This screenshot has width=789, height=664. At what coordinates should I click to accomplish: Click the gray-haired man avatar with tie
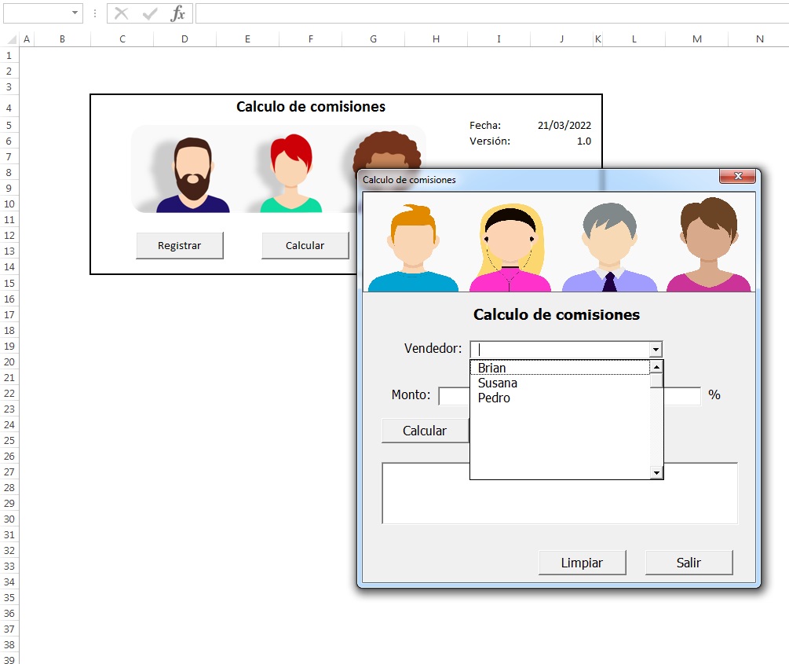609,248
